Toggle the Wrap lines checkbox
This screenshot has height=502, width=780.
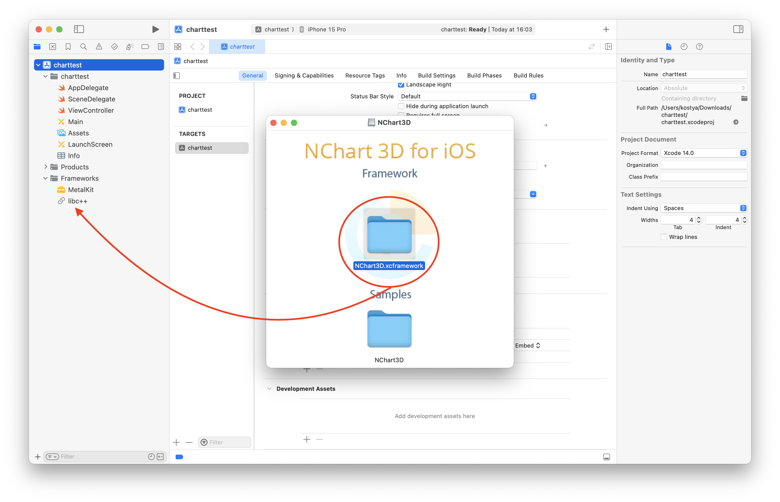pos(664,237)
